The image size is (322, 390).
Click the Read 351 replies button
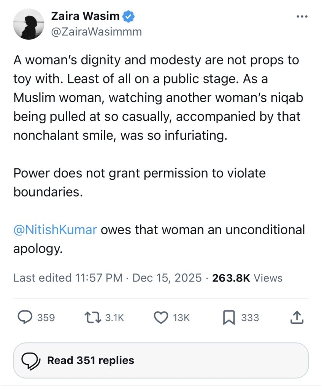tap(161, 360)
